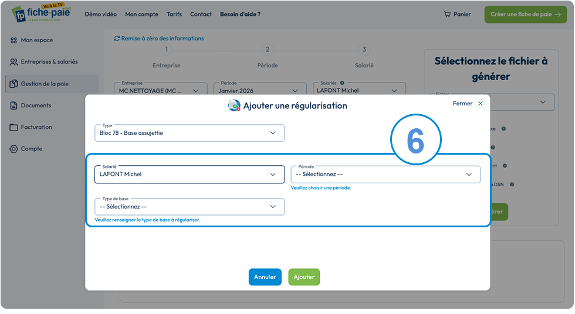Open the Tarifs menu item

click(174, 14)
